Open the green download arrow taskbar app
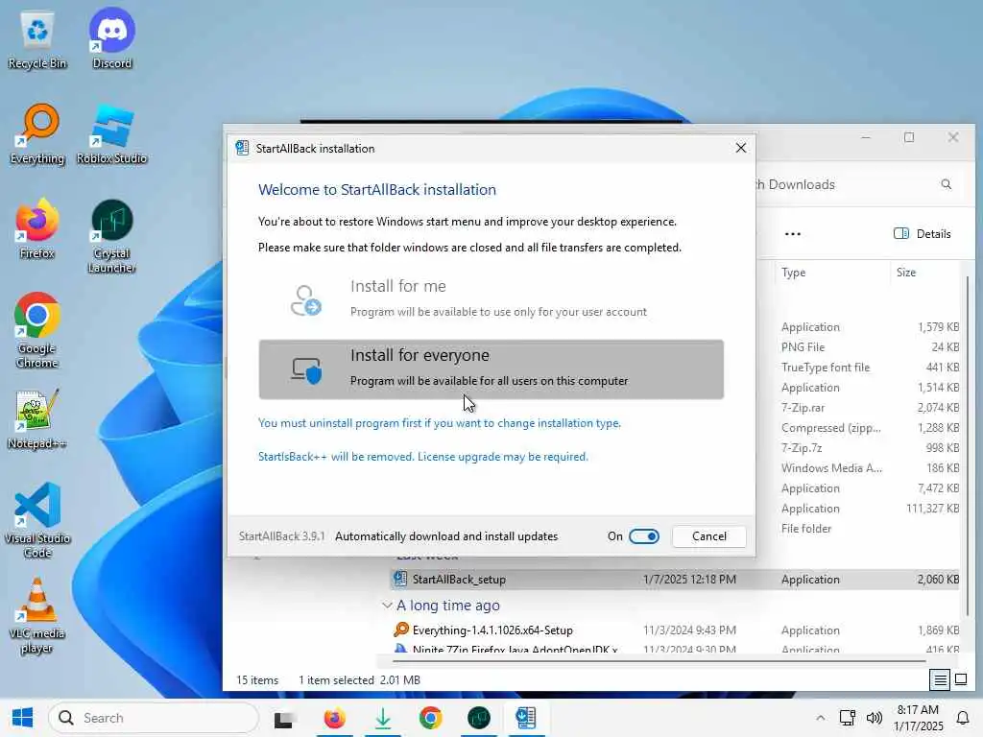This screenshot has width=983, height=737. (x=382, y=718)
